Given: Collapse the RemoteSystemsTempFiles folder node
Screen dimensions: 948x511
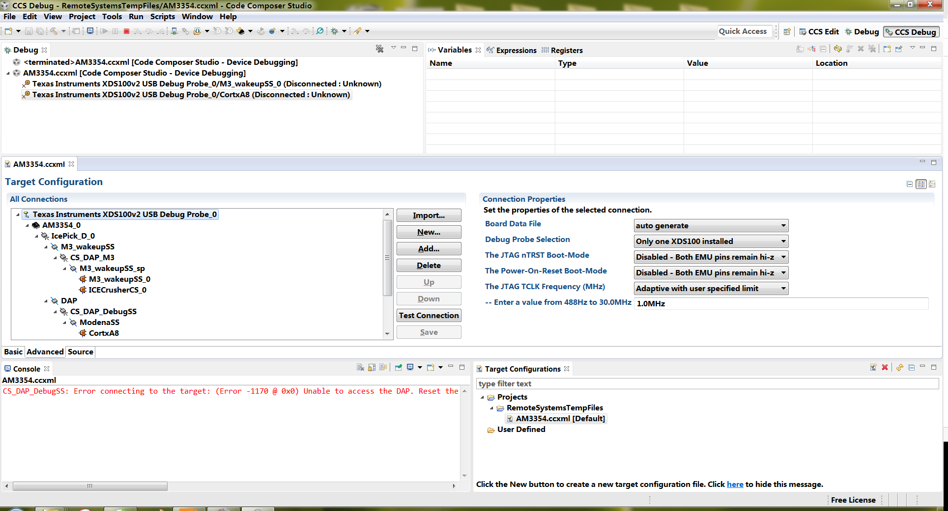Looking at the screenshot, I should pyautogui.click(x=492, y=408).
